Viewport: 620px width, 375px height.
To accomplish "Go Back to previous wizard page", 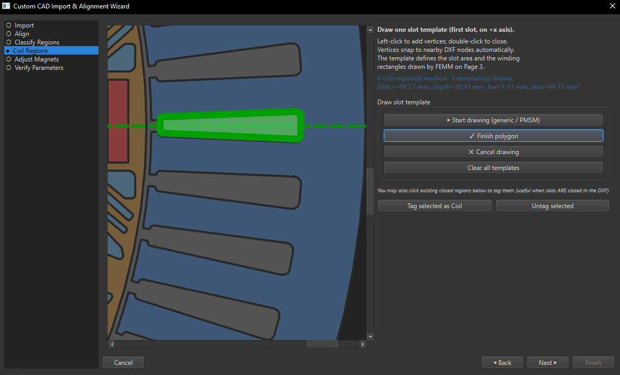I will coord(502,362).
